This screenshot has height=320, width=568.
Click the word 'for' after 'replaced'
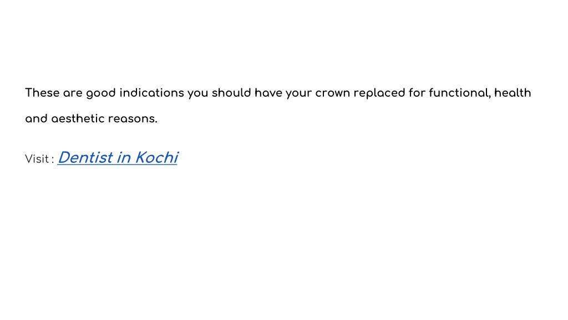pyautogui.click(x=417, y=93)
